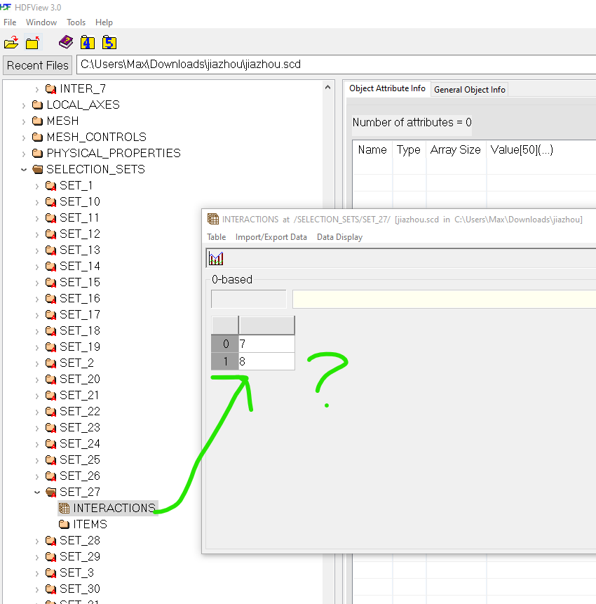Open the Table menu in INTERACTIONS window
Viewport: 596px width, 604px height.
(x=217, y=237)
